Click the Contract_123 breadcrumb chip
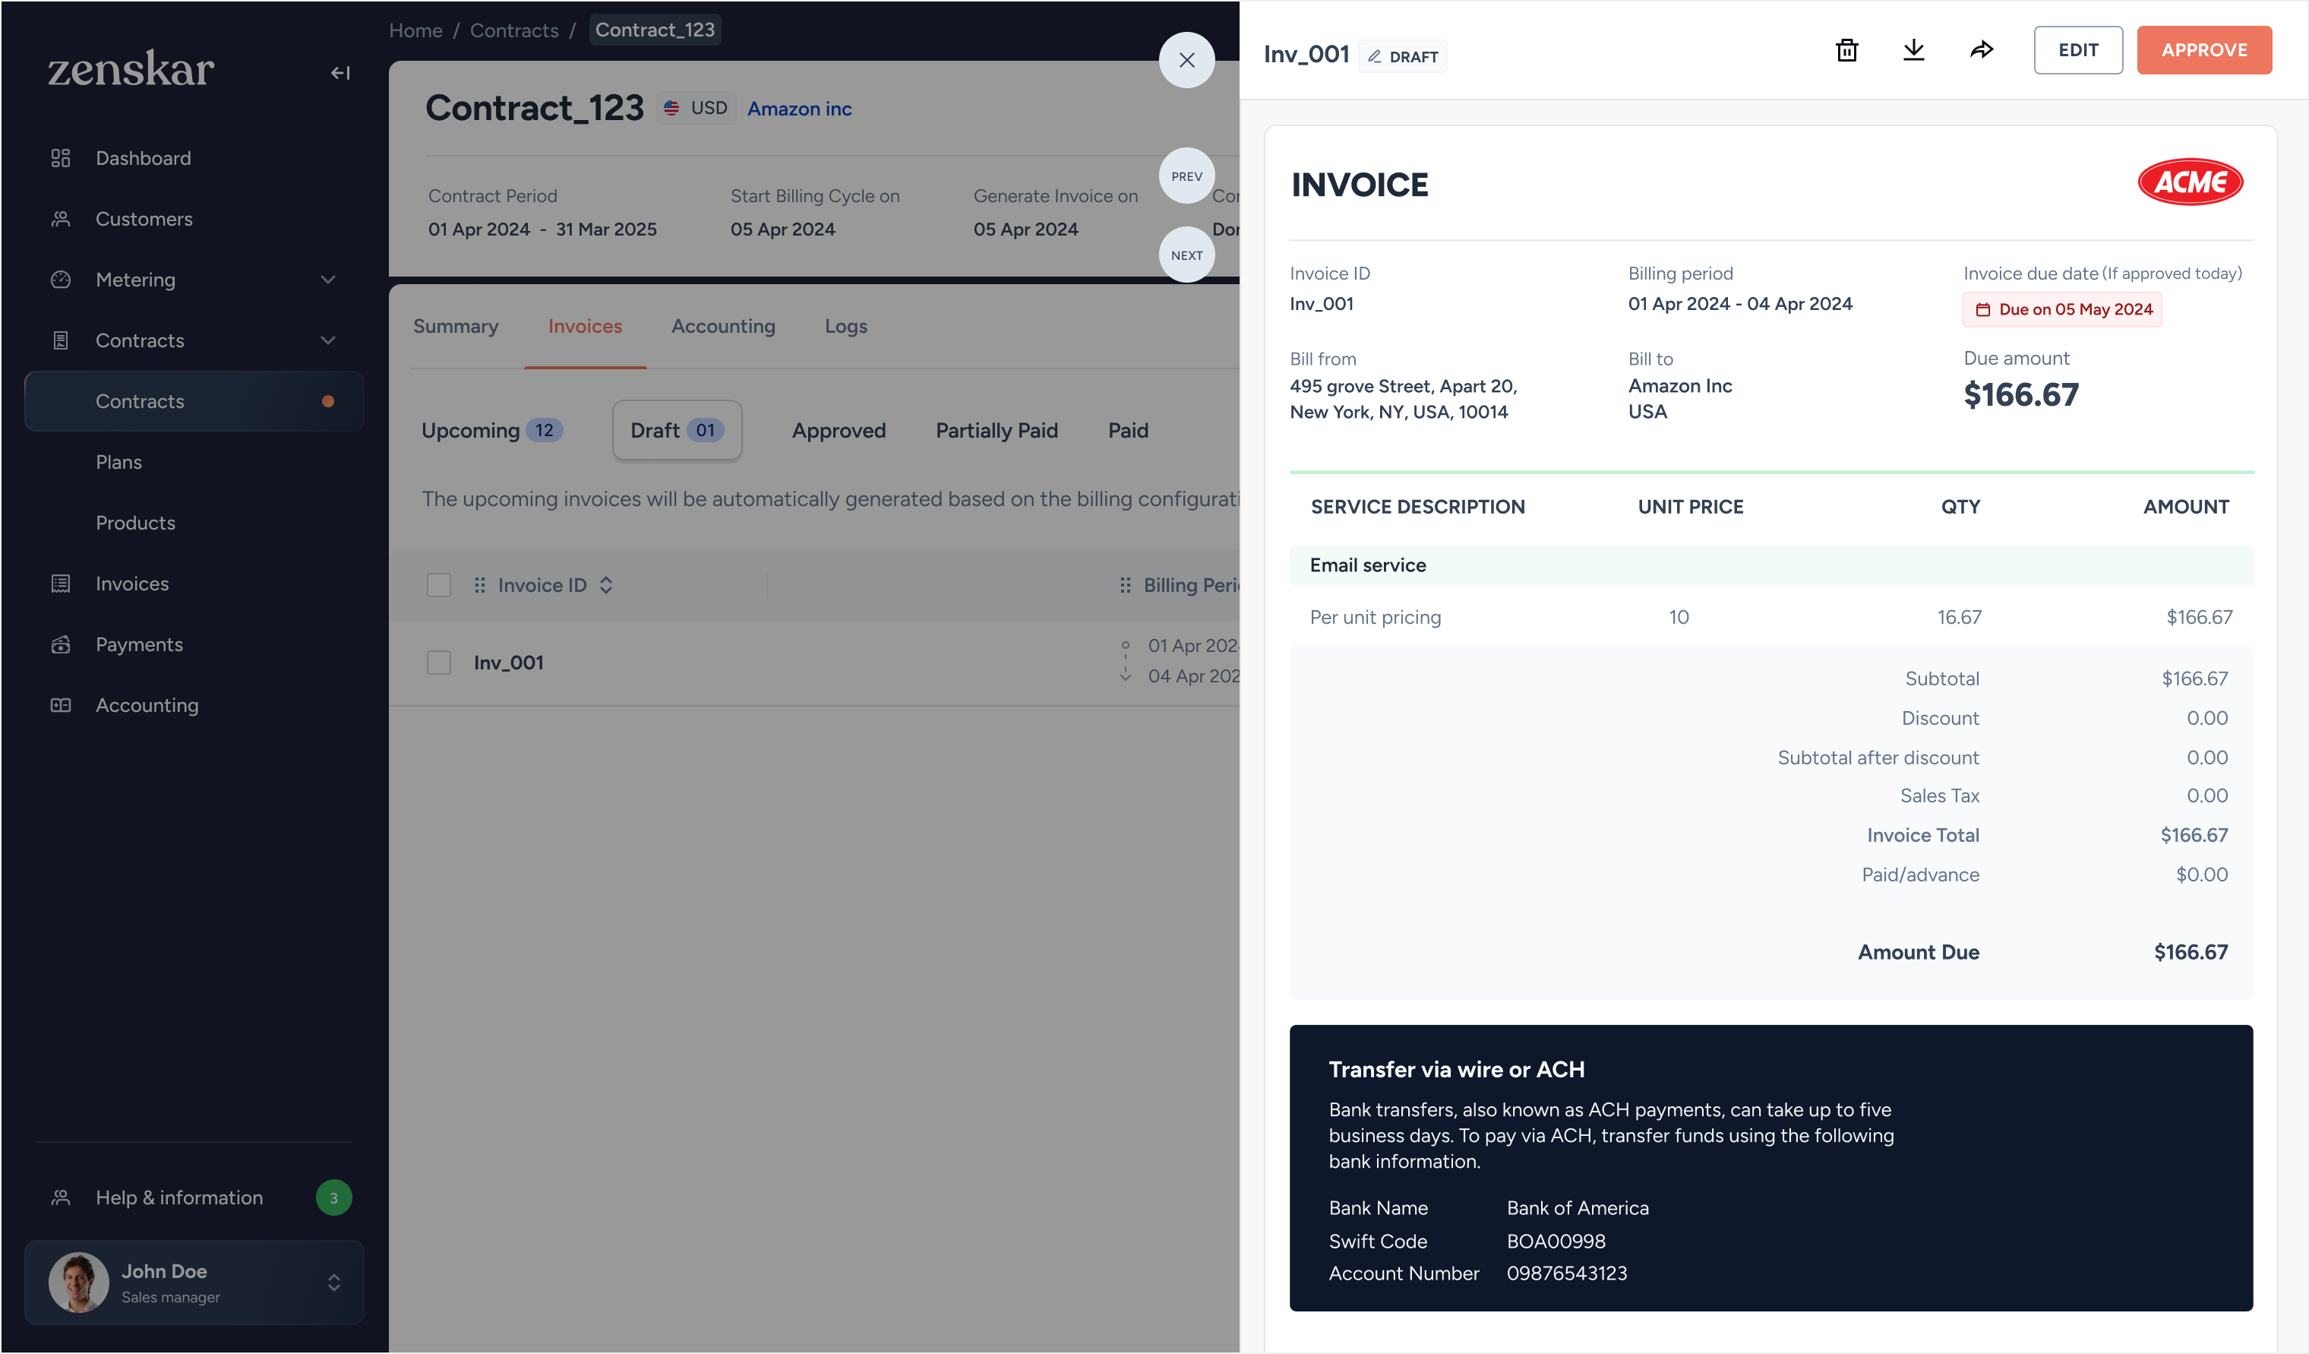2309x1354 pixels. [x=654, y=30]
